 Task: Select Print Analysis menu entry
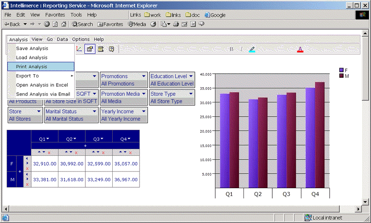(41, 66)
